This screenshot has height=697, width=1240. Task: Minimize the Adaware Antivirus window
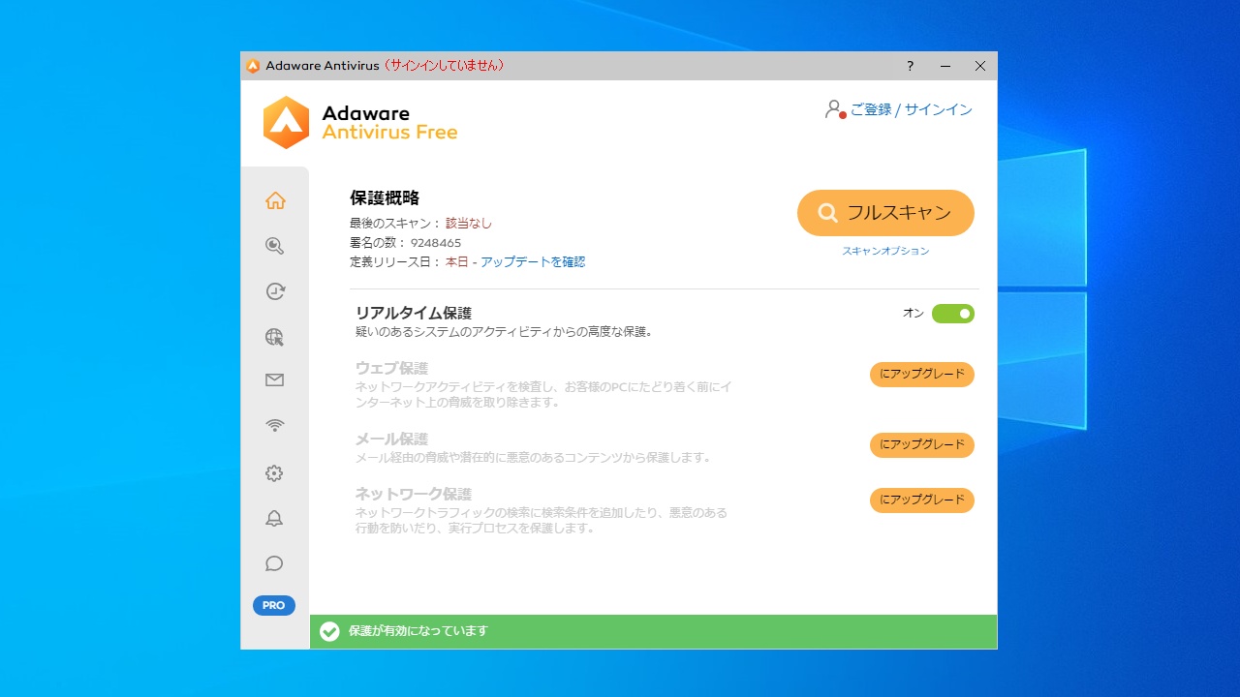point(945,66)
